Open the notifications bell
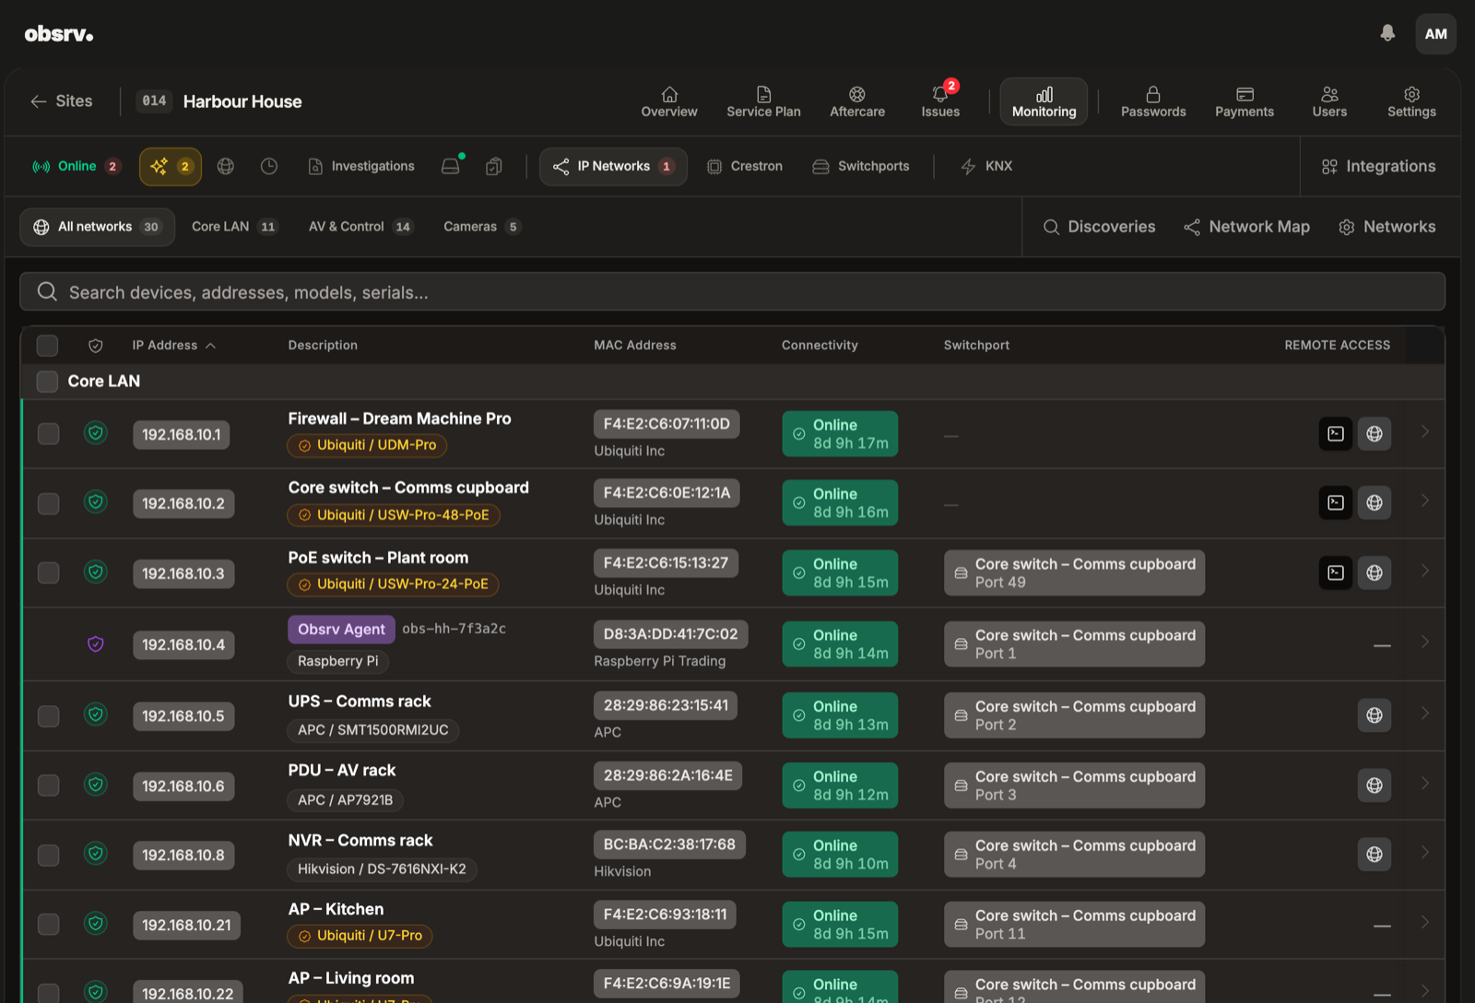Screen dimensions: 1475x1003 coord(1387,33)
